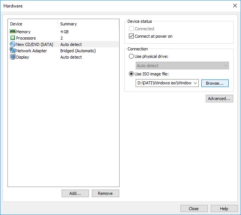241x215 pixels.
Task: Select Use physical drive option
Action: (x=131, y=56)
